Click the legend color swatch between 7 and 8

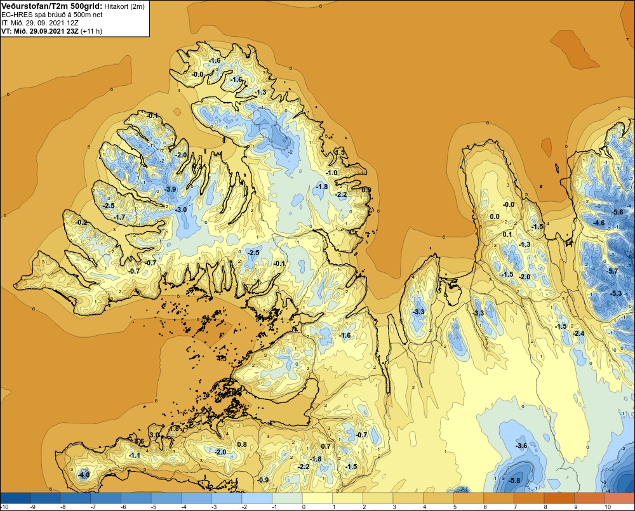click(530, 498)
